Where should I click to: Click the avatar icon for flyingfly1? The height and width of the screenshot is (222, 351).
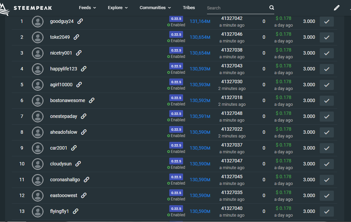(38, 211)
